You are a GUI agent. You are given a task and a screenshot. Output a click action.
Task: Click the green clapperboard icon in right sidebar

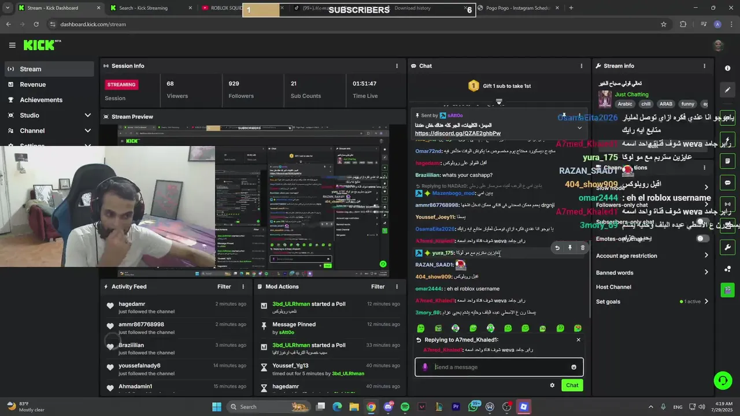coord(727,290)
